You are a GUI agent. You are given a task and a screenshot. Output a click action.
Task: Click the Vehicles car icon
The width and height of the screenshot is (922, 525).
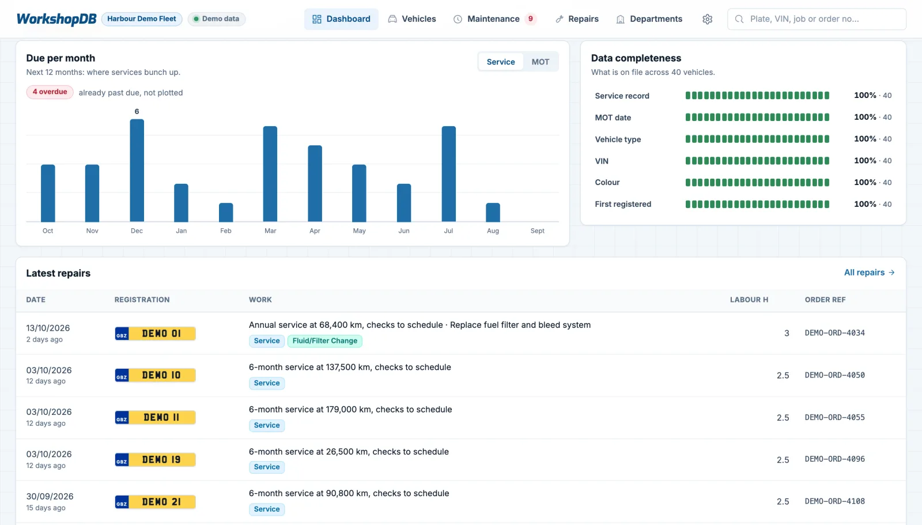pos(392,19)
